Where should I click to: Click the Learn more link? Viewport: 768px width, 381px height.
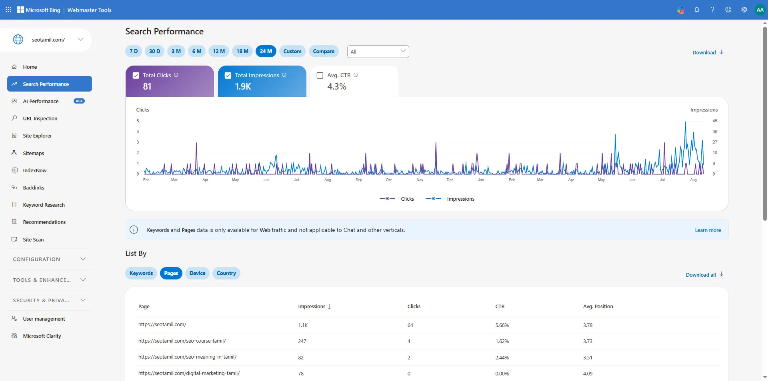click(x=708, y=230)
